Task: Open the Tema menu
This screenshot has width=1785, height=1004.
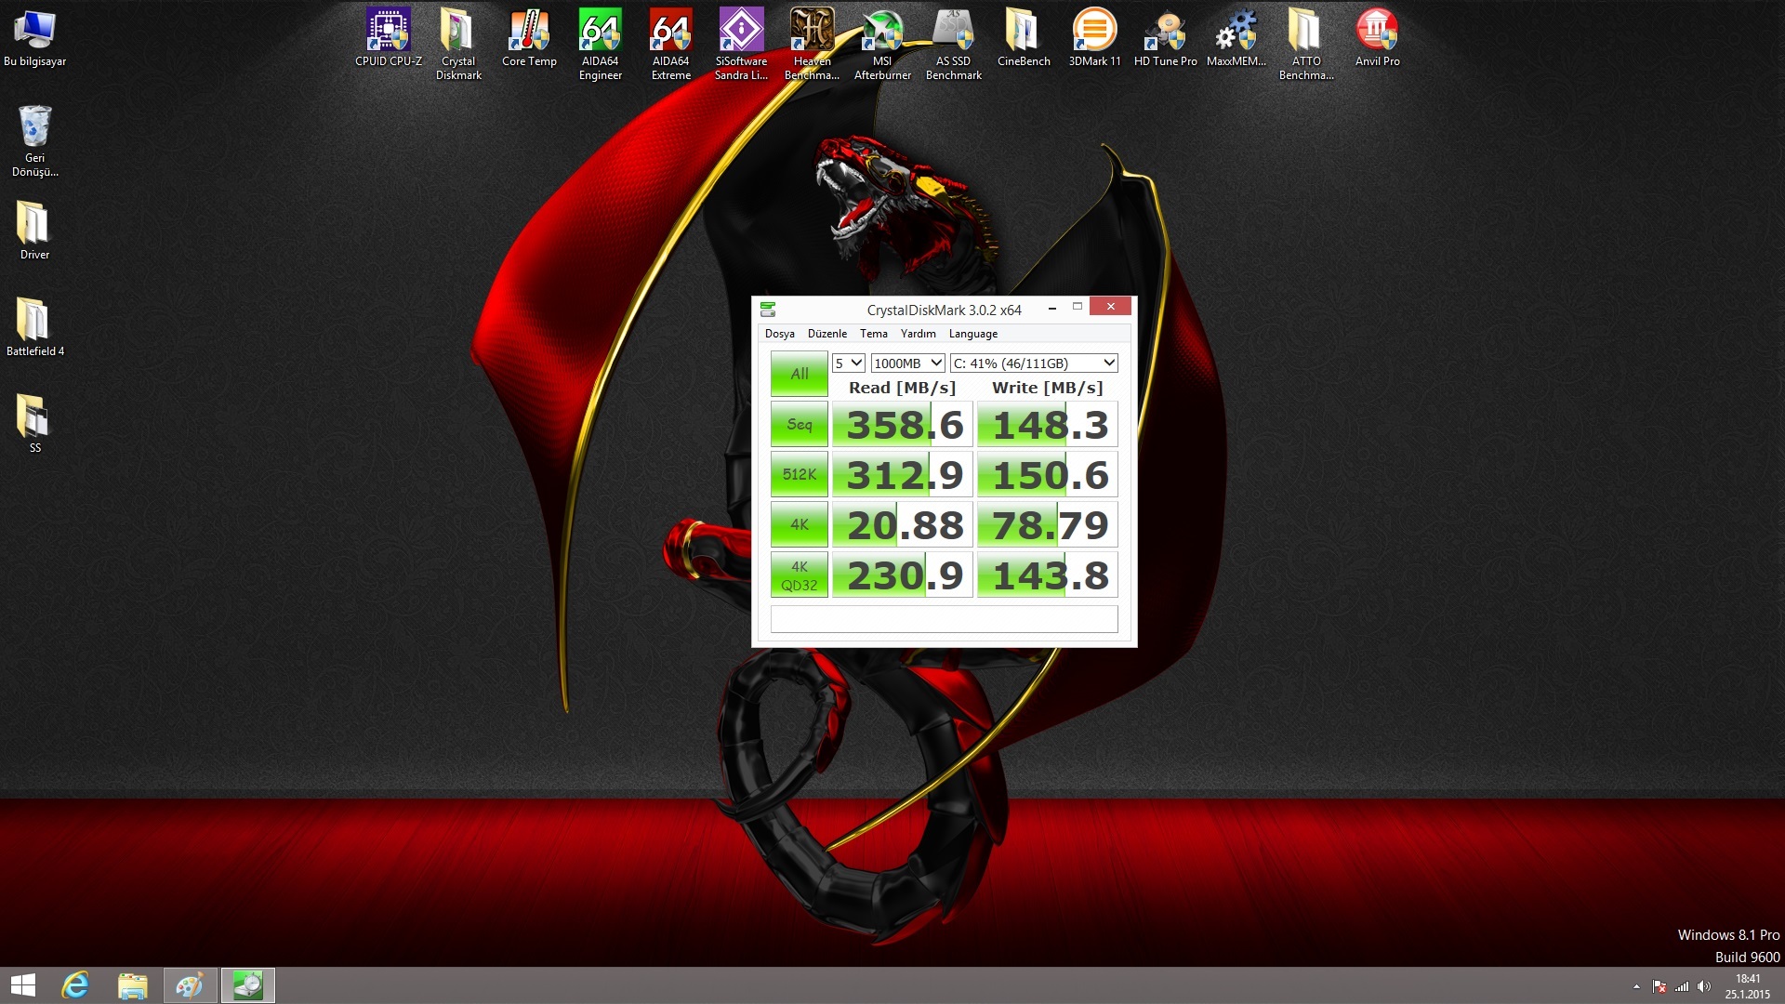Action: click(x=873, y=334)
